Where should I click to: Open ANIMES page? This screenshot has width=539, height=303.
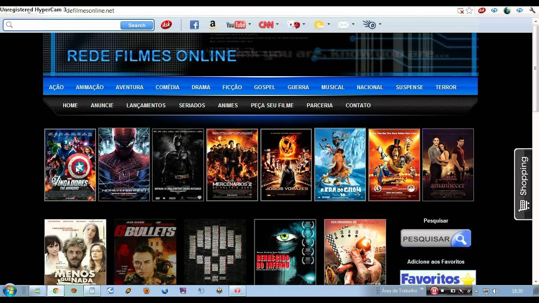click(228, 105)
